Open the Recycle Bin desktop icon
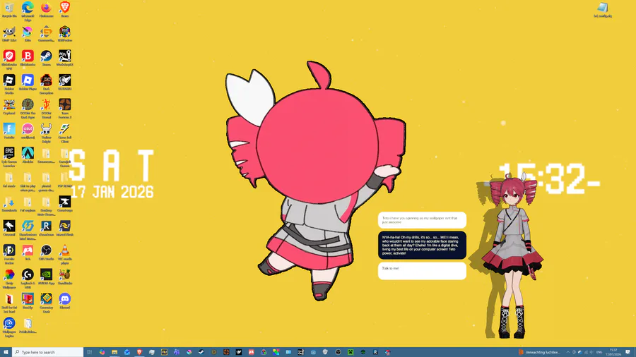The image size is (636, 357). [9, 10]
